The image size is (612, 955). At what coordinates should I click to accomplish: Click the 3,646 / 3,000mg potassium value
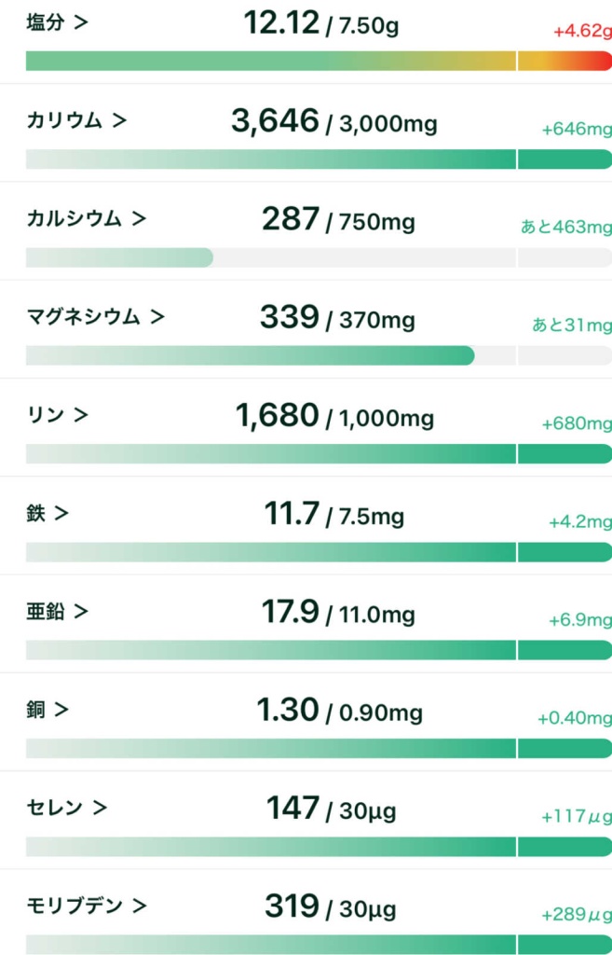coord(333,121)
